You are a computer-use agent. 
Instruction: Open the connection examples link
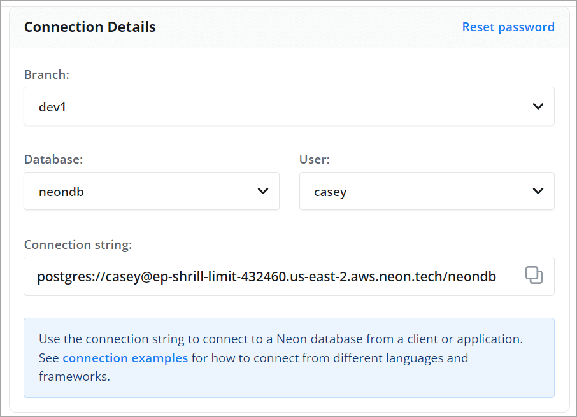coord(125,358)
